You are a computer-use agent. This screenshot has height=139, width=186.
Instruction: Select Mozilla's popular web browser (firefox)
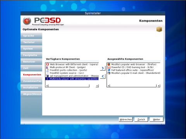pyautogui.click(x=134, y=64)
